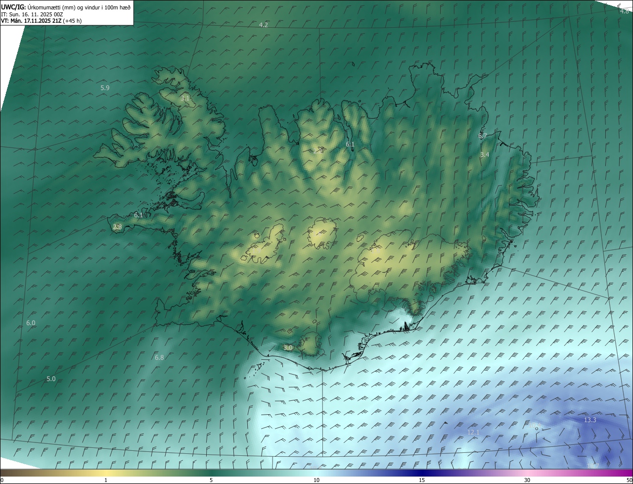Screen dimensions: 633x484
Task: Click the '50' tick on the color scale
Action: pos(629,480)
